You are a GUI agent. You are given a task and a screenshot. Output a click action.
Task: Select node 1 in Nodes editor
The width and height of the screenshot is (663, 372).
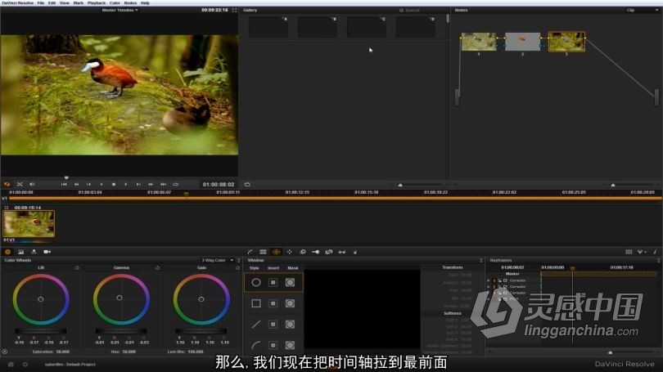479,42
